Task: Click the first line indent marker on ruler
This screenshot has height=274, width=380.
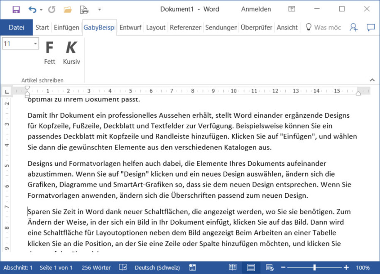Action: click(27, 88)
